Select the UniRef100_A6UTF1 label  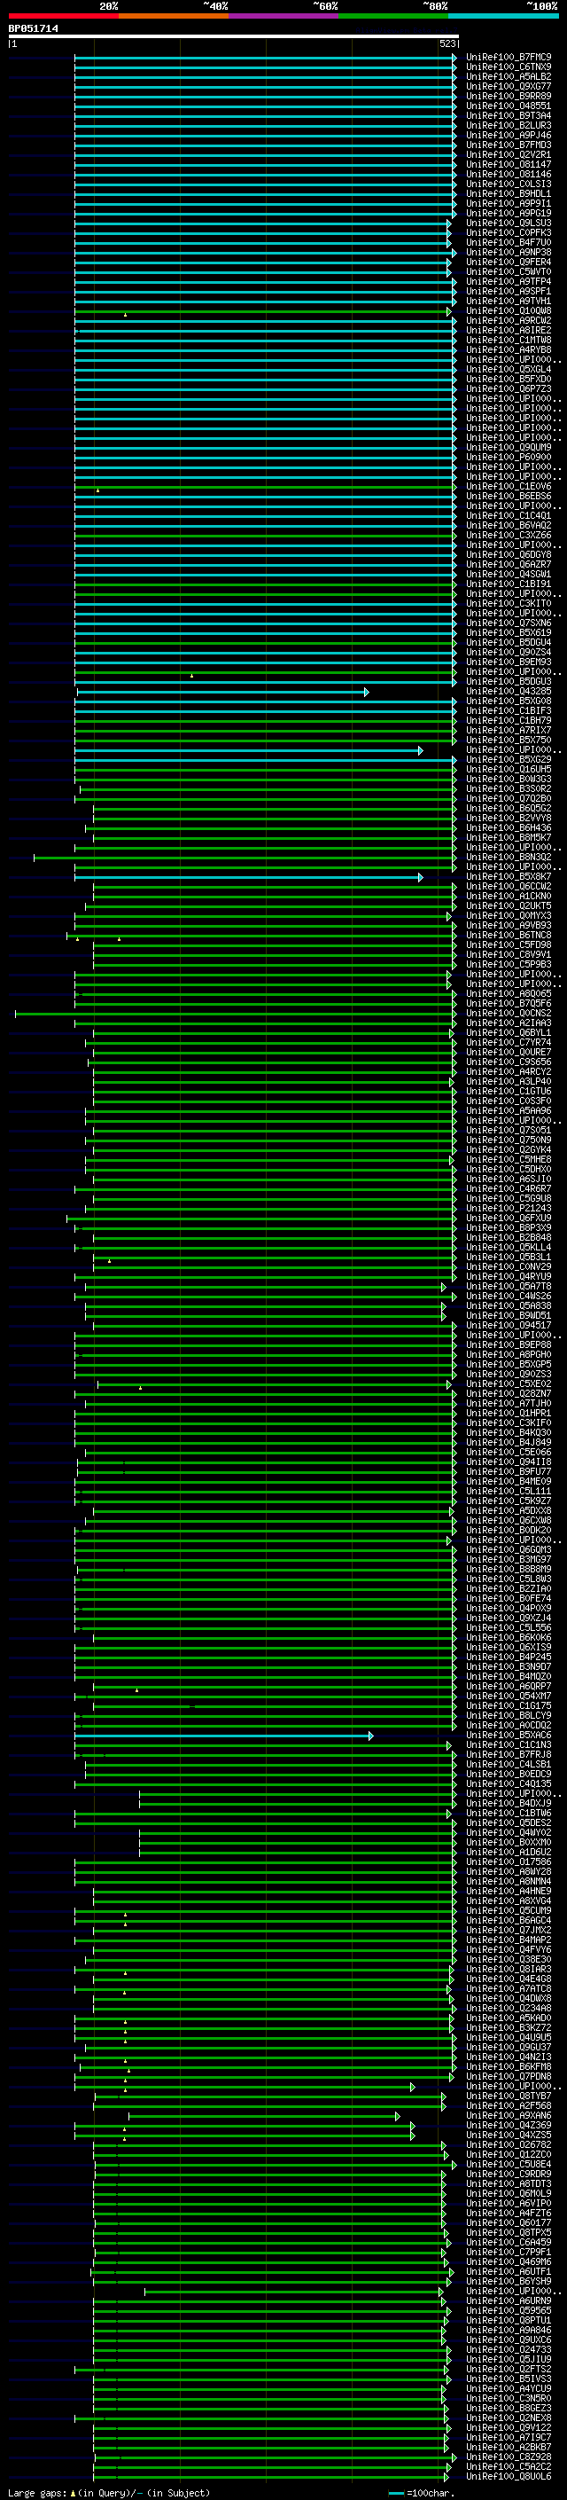[x=509, y=2272]
